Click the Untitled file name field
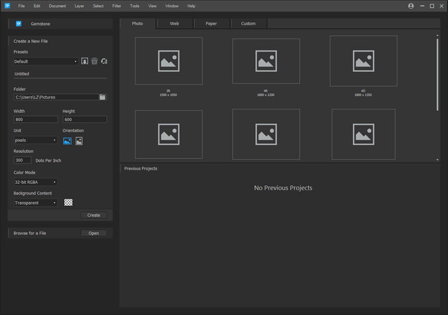Screen dimensions: 448x315 60,74
